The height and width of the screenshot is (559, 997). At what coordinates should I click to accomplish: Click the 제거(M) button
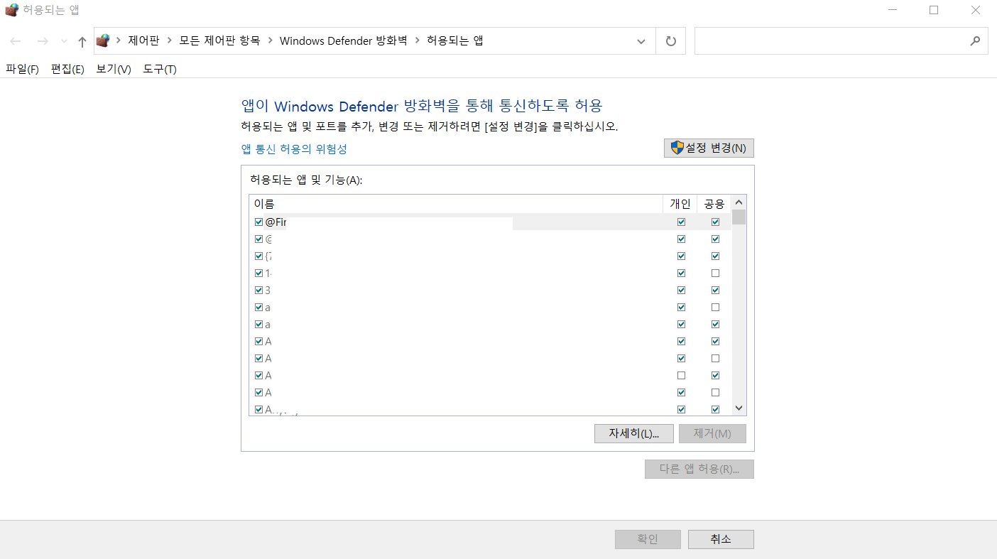[712, 433]
